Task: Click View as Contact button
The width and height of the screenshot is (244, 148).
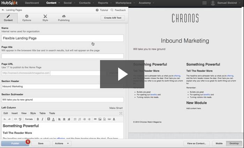Action: 196,143
